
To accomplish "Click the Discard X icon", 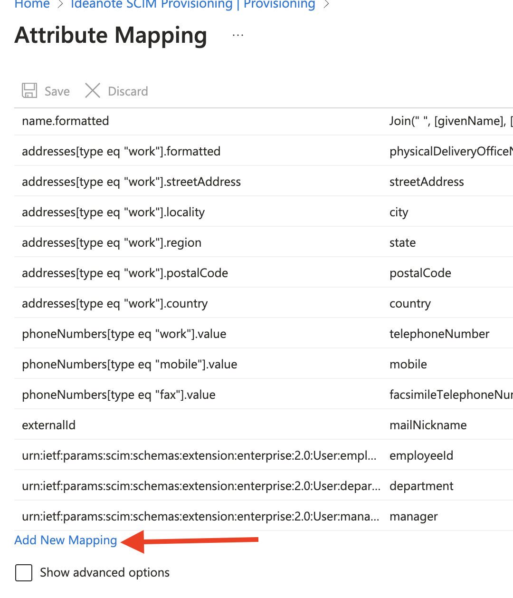I will click(x=93, y=91).
